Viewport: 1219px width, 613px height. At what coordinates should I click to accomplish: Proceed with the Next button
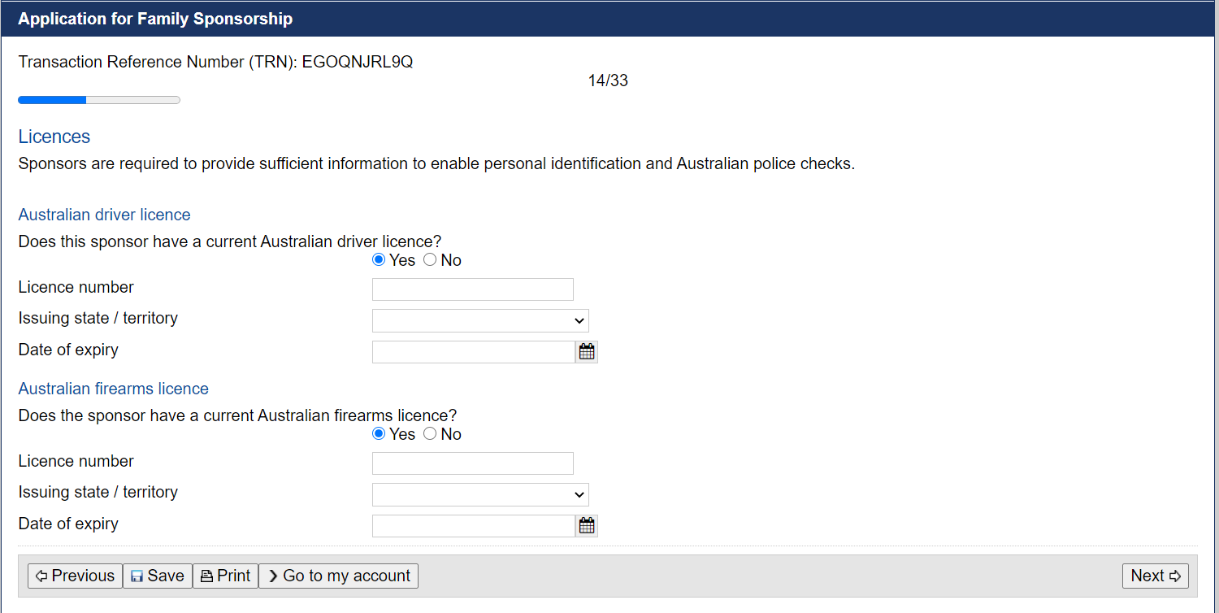1156,576
